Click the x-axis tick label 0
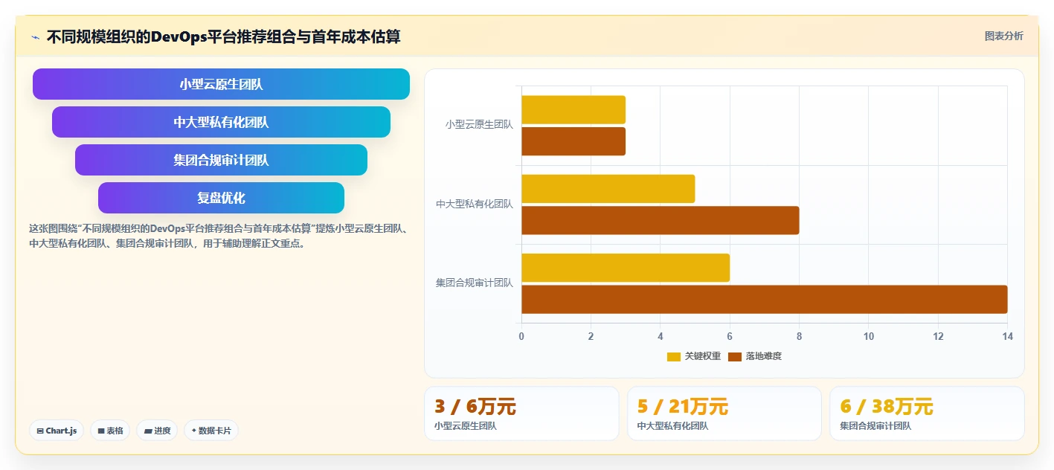The height and width of the screenshot is (470, 1054). pos(521,336)
